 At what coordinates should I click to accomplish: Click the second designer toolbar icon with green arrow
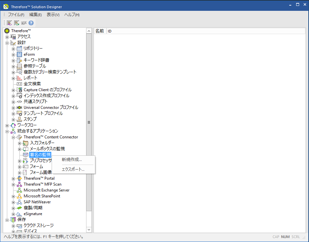[16, 23]
